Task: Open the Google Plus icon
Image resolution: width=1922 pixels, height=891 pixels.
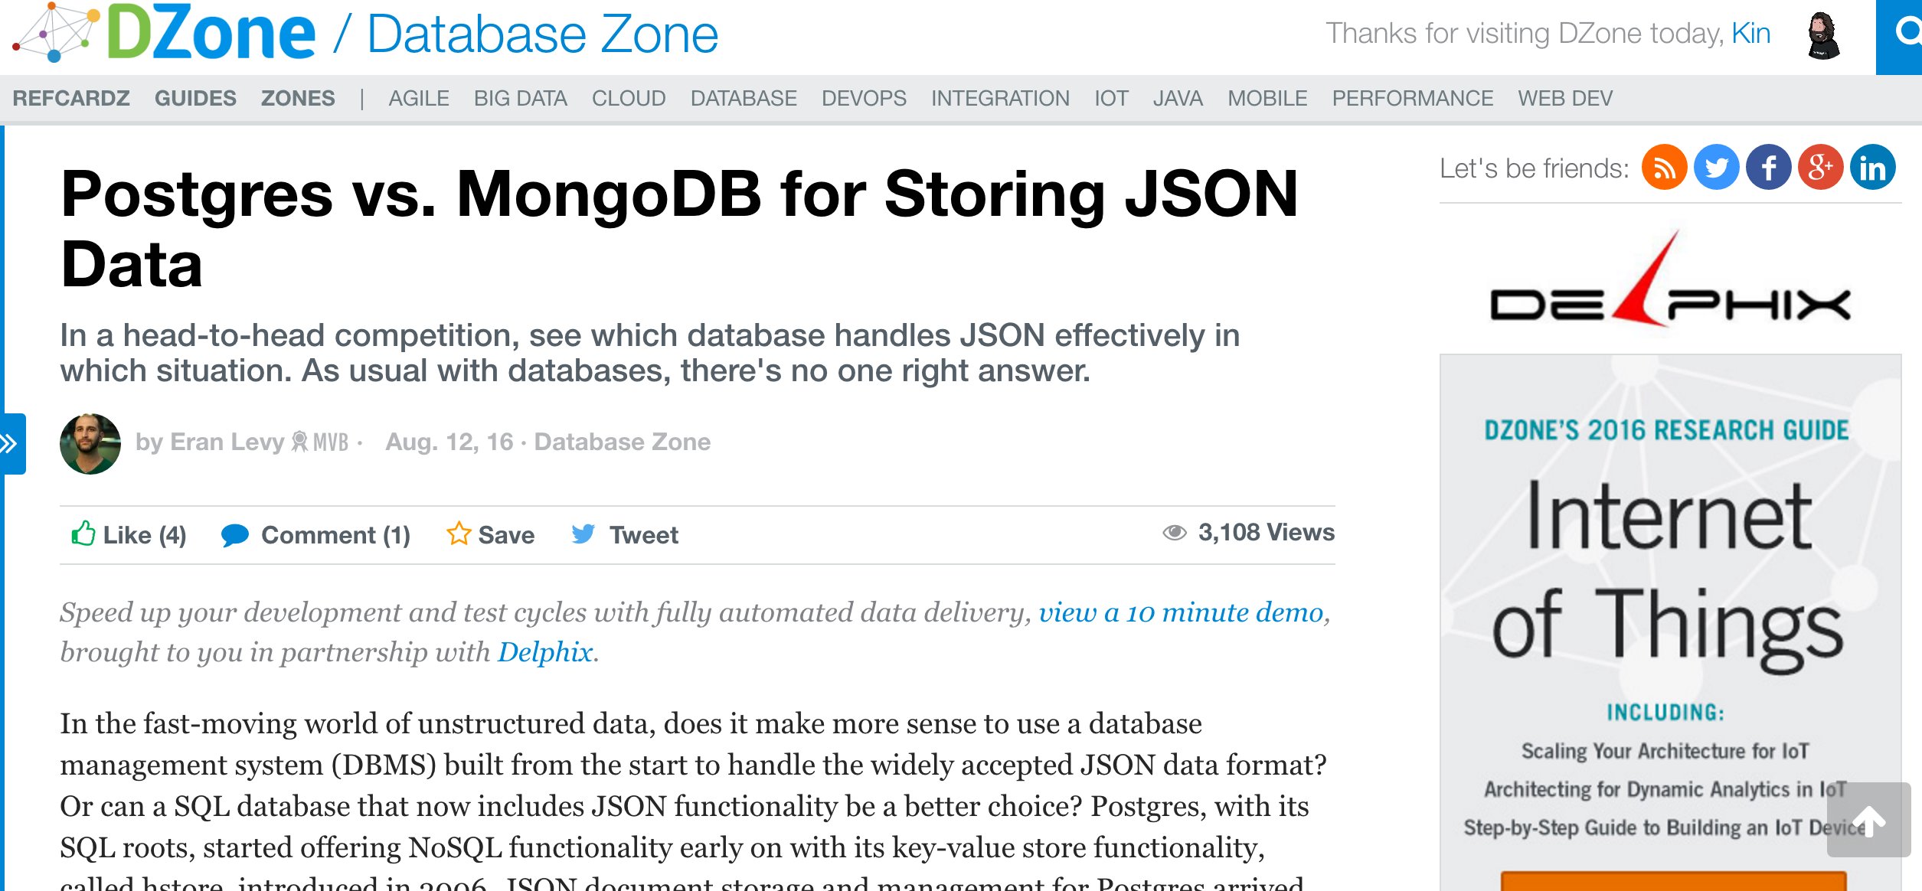Action: click(x=1820, y=168)
